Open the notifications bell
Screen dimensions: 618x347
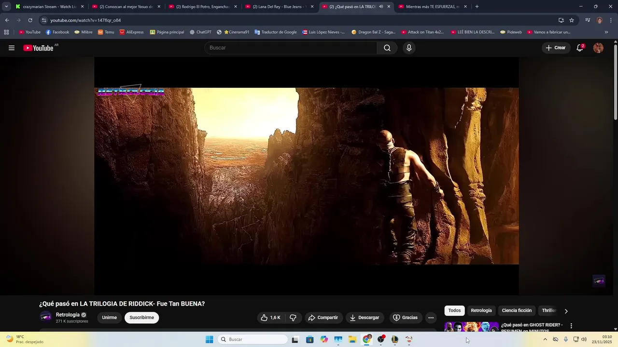[580, 48]
